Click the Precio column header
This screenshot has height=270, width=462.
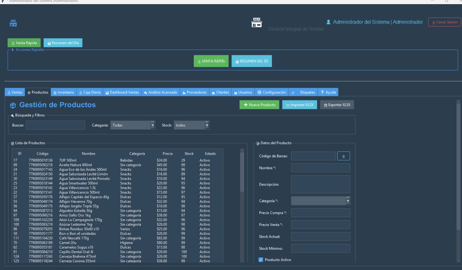(167, 154)
